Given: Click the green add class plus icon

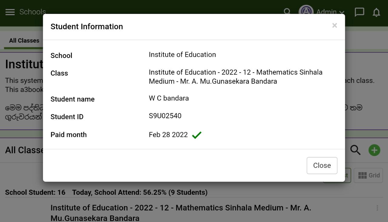Looking at the screenshot, I should 374,150.
